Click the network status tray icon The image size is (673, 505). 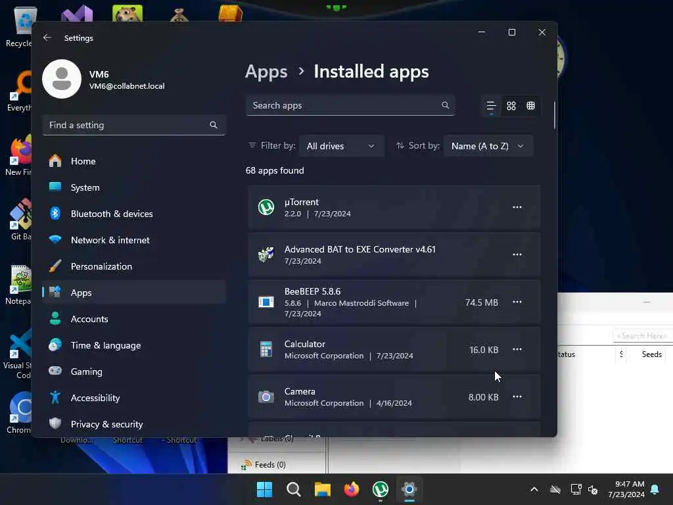pos(576,489)
